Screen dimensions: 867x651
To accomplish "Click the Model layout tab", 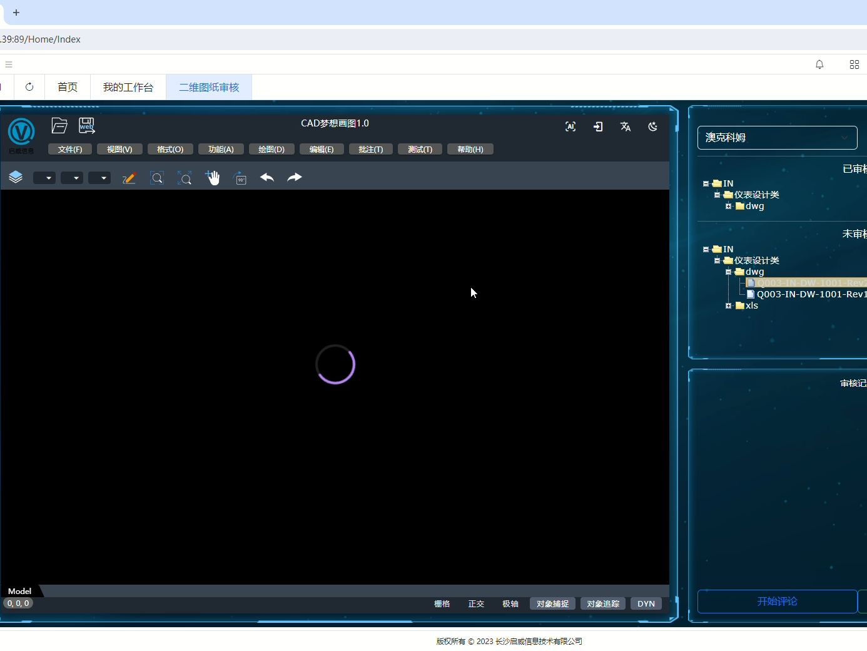I will [x=20, y=591].
